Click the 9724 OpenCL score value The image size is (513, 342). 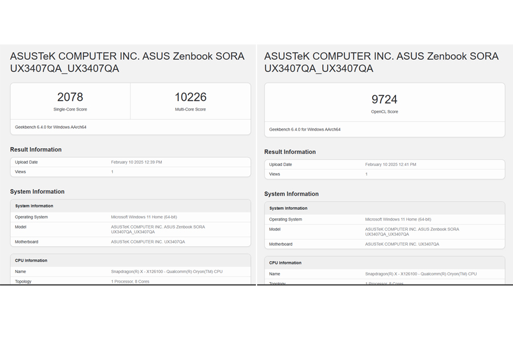[384, 99]
